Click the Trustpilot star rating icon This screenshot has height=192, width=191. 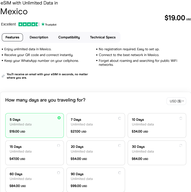click(29, 24)
